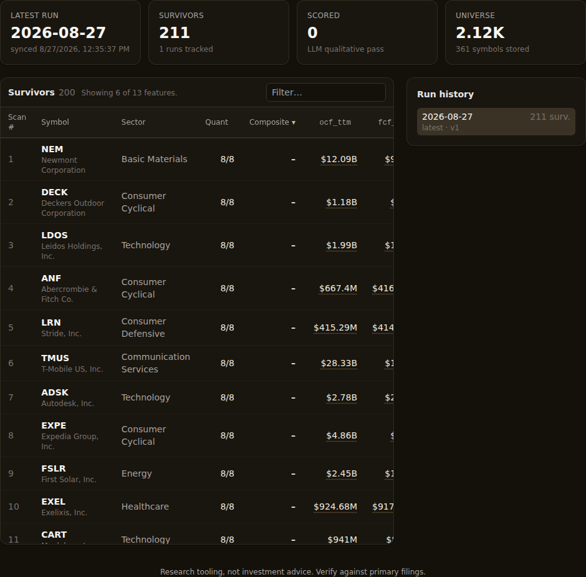Click the $2.45B ocf_ttm value
Screen dimensions: 586x577
[341, 473]
